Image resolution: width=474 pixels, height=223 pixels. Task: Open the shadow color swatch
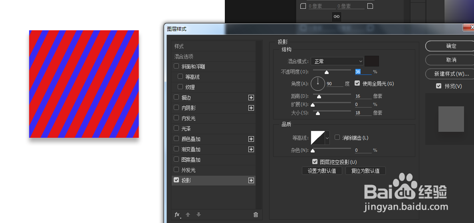click(x=371, y=61)
